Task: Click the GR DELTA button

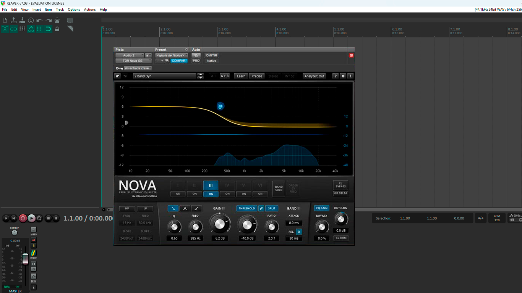Action: [340, 193]
